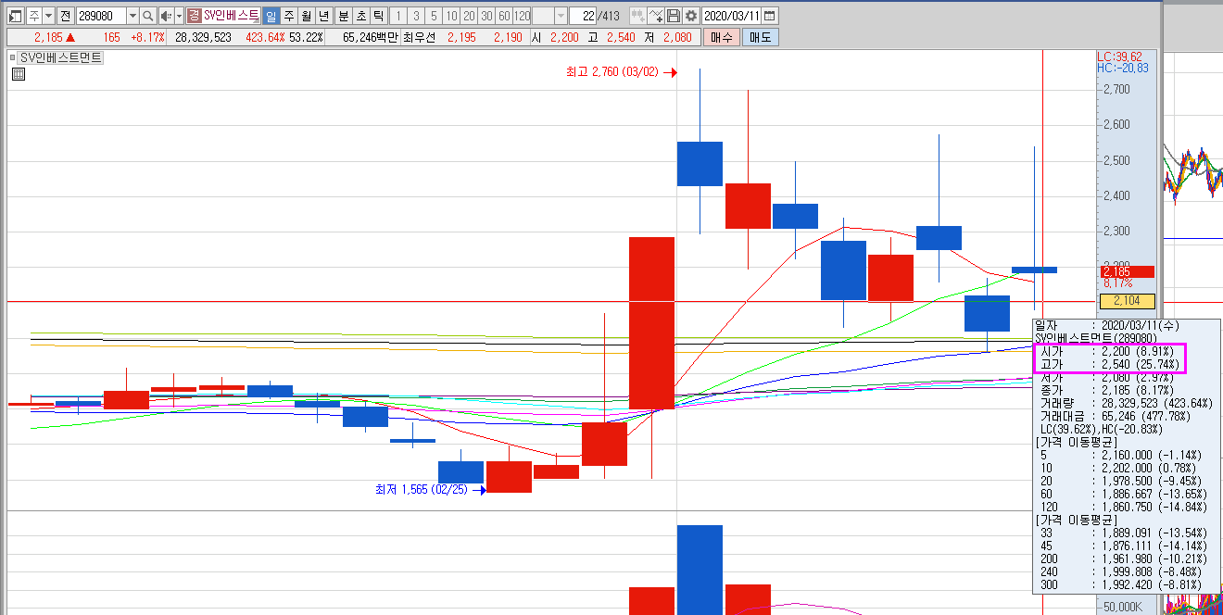Switch to the 년 yearly chart period
Screen dimensions: 1223x615
[323, 16]
